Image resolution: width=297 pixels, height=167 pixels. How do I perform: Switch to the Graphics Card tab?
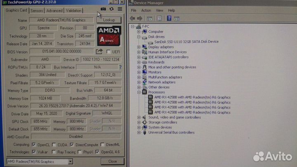[16, 10]
